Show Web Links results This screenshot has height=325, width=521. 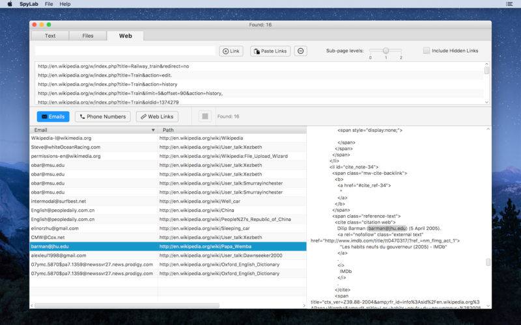click(157, 116)
